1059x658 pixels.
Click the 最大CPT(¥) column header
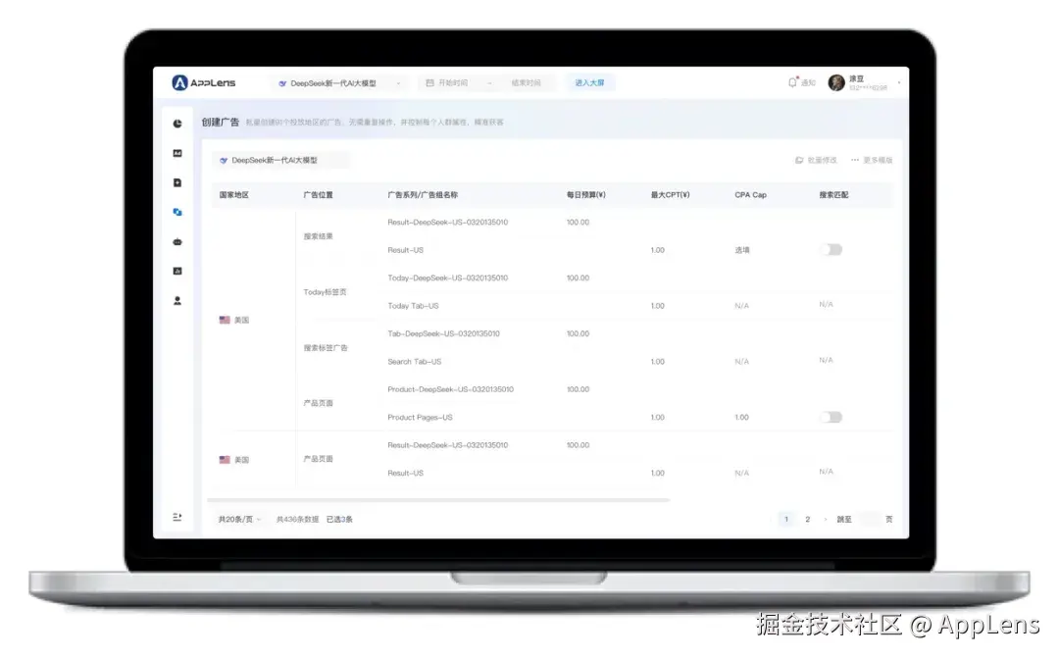click(670, 194)
